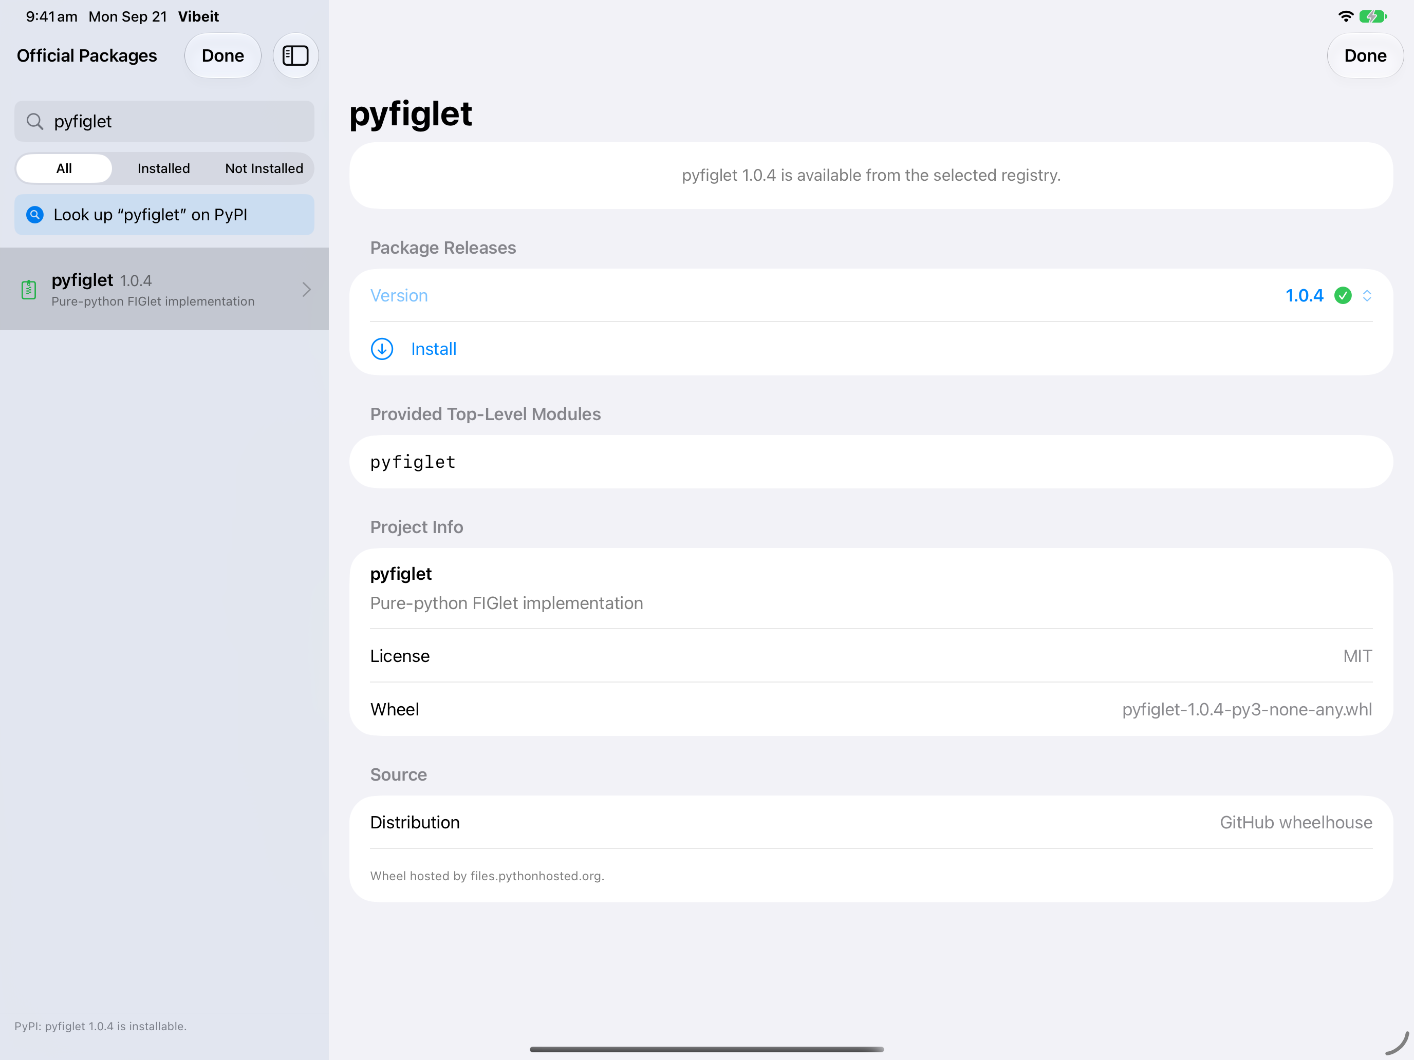Viewport: 1414px width, 1060px height.
Task: Click the Wi-Fi status icon
Action: point(1346,16)
